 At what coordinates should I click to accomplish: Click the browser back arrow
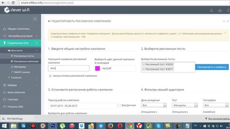3,3
